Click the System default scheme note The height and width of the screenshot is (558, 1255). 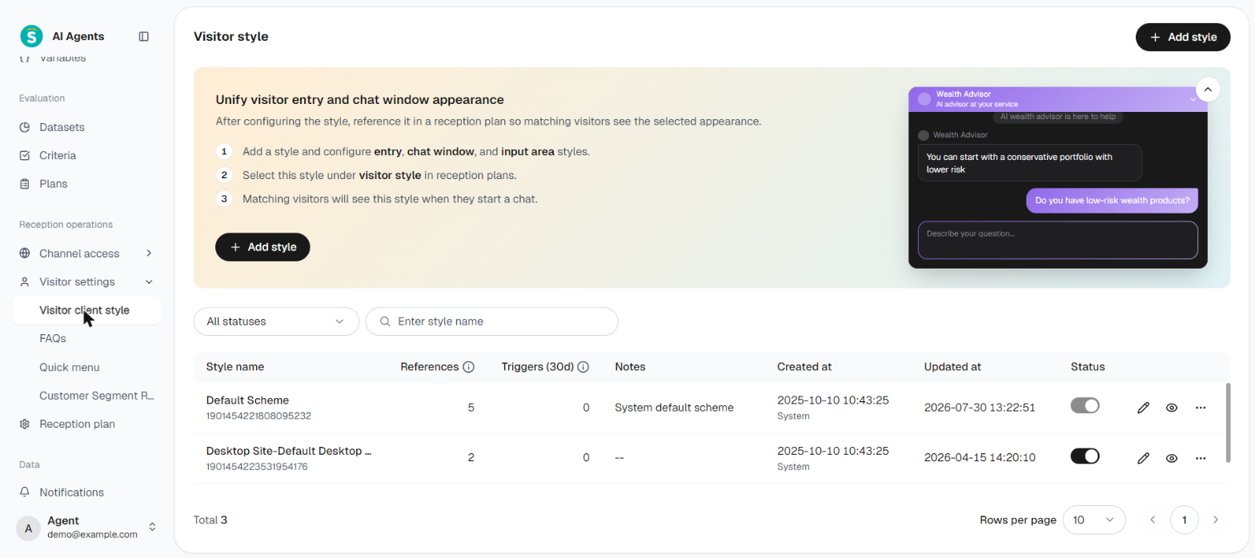(674, 408)
